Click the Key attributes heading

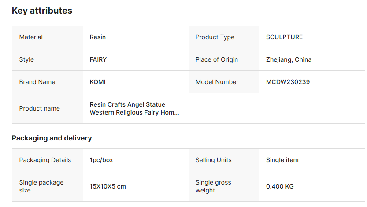pos(42,11)
